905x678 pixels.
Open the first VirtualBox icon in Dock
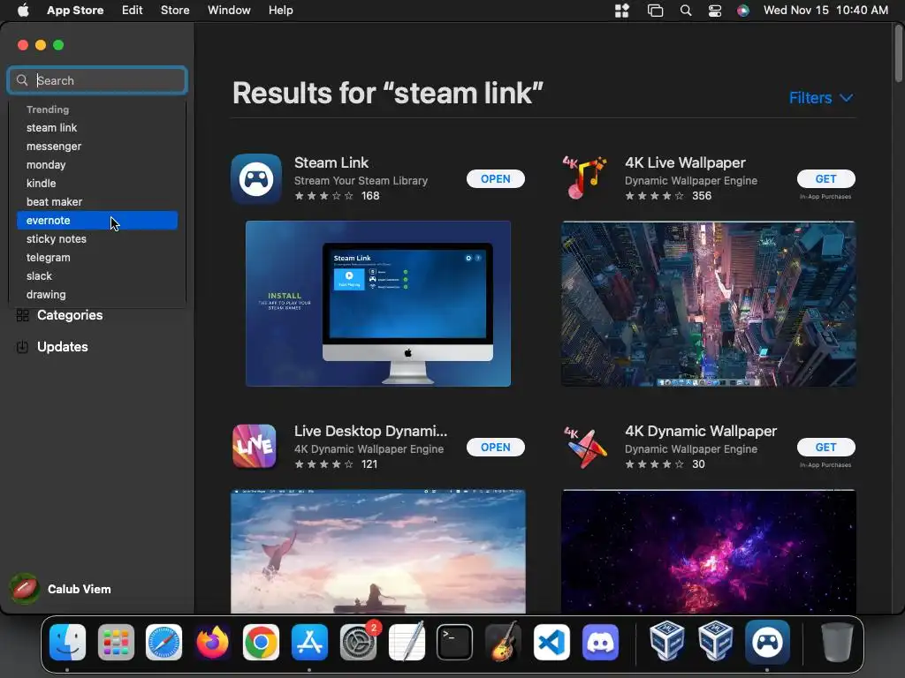(x=666, y=641)
